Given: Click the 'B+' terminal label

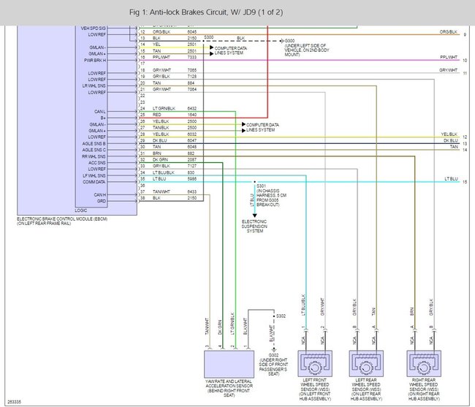Looking at the screenshot, I should coord(103,118).
